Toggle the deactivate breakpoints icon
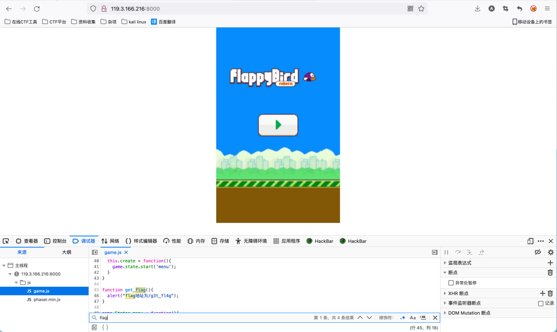This screenshot has width=557, height=332. pyautogui.click(x=538, y=252)
